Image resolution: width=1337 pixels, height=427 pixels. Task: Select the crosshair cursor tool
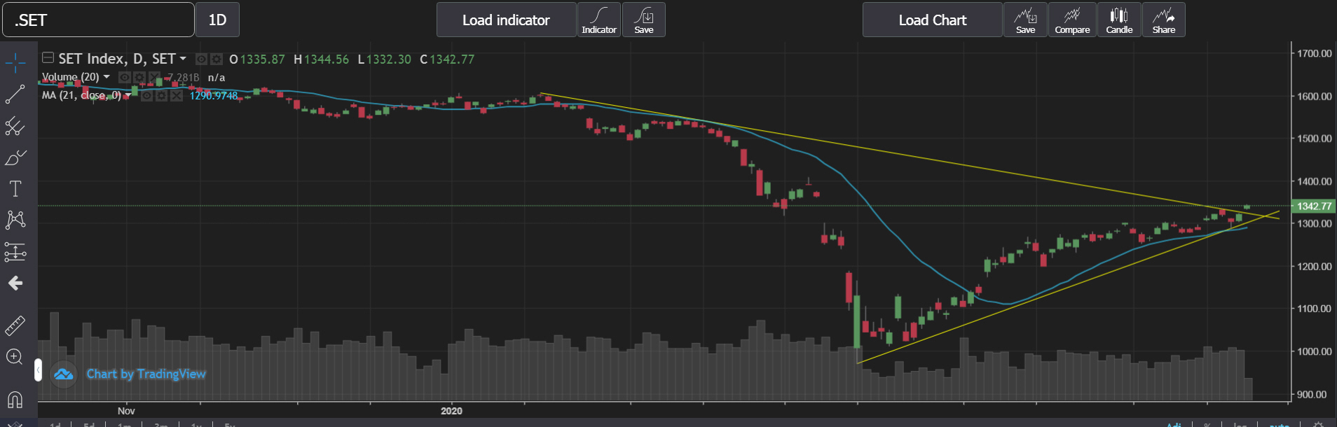[15, 63]
